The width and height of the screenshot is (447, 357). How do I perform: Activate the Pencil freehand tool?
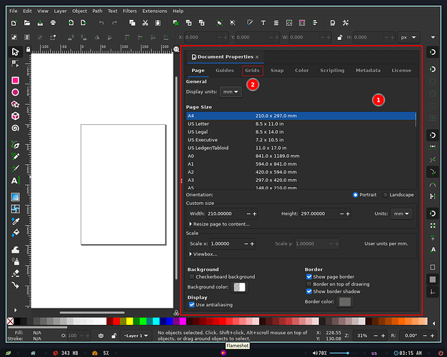pyautogui.click(x=16, y=156)
